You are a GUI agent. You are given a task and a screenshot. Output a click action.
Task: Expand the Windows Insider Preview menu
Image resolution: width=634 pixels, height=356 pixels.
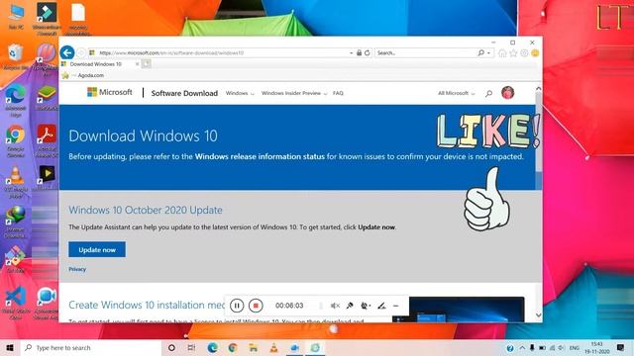[x=294, y=93]
